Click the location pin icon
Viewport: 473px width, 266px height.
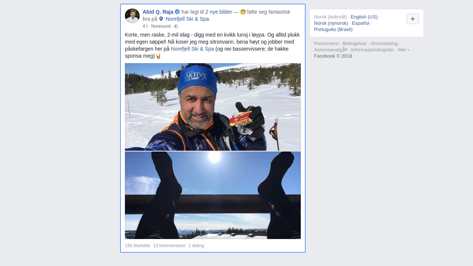tap(161, 19)
